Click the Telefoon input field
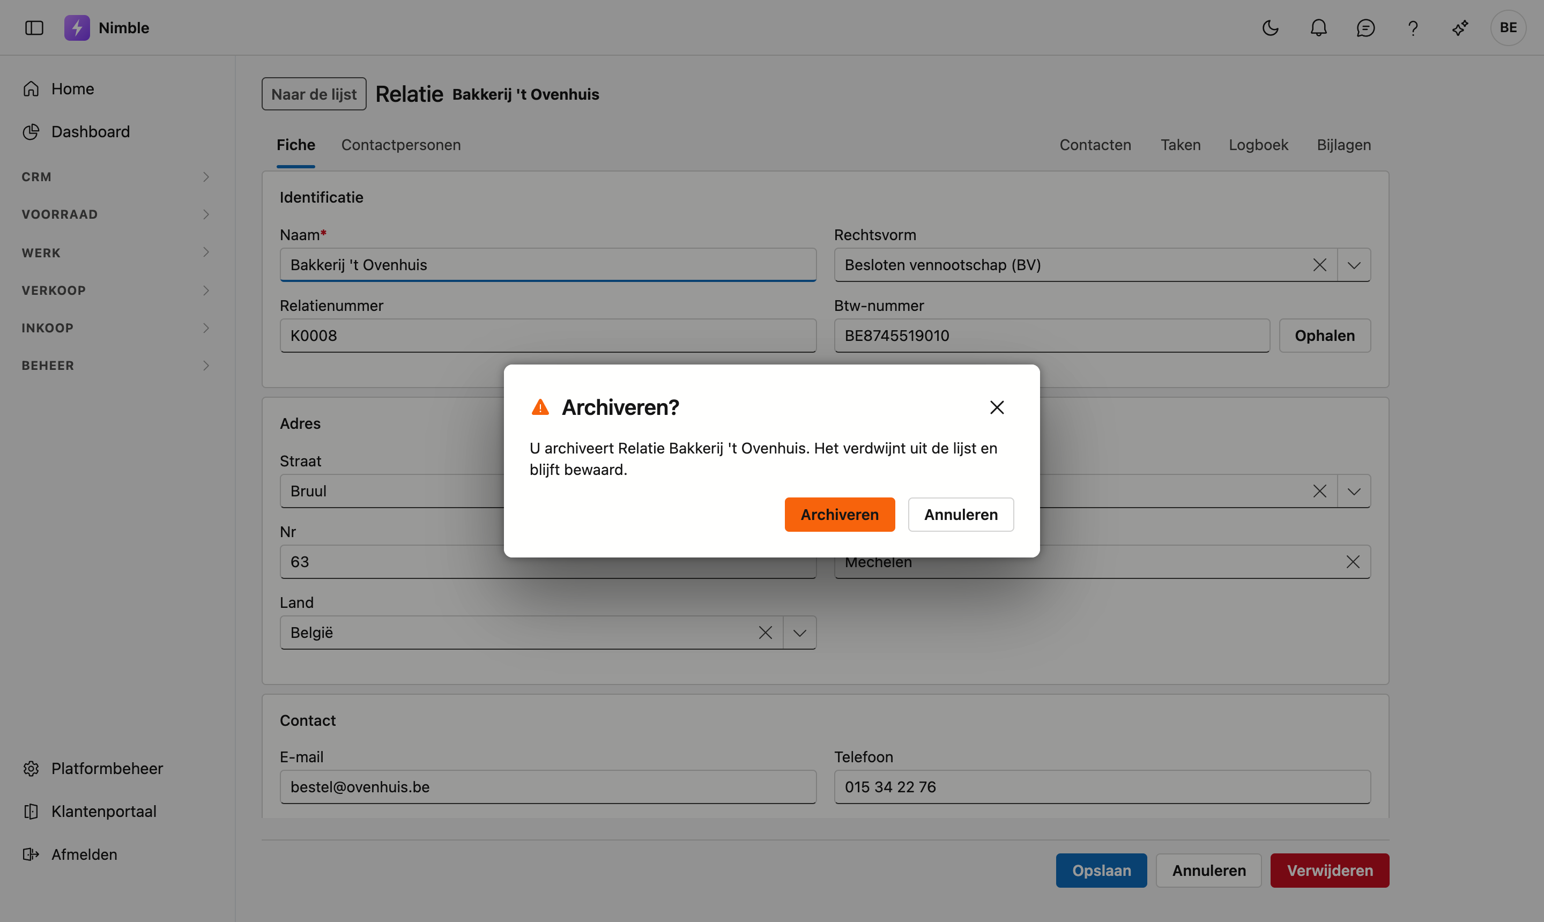Screen dimensions: 1544x922 [x=1102, y=786]
